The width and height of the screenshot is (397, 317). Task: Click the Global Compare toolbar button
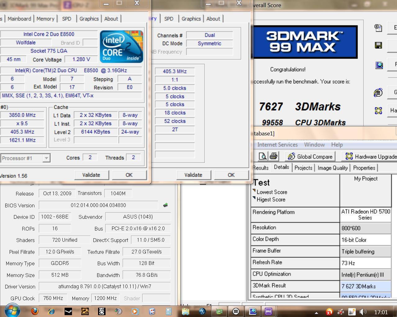point(310,156)
